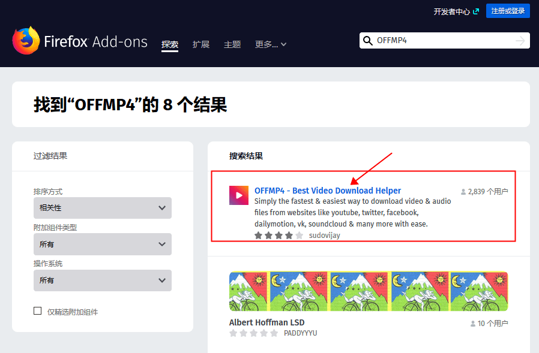This screenshot has height=353, width=539.
Task: Open the Albert Hoffman LSD theme title
Action: click(266, 322)
